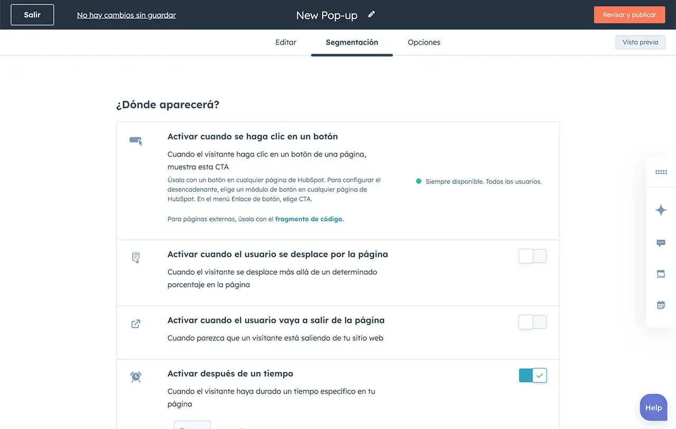Click Revisar y publicar button

(x=630, y=15)
